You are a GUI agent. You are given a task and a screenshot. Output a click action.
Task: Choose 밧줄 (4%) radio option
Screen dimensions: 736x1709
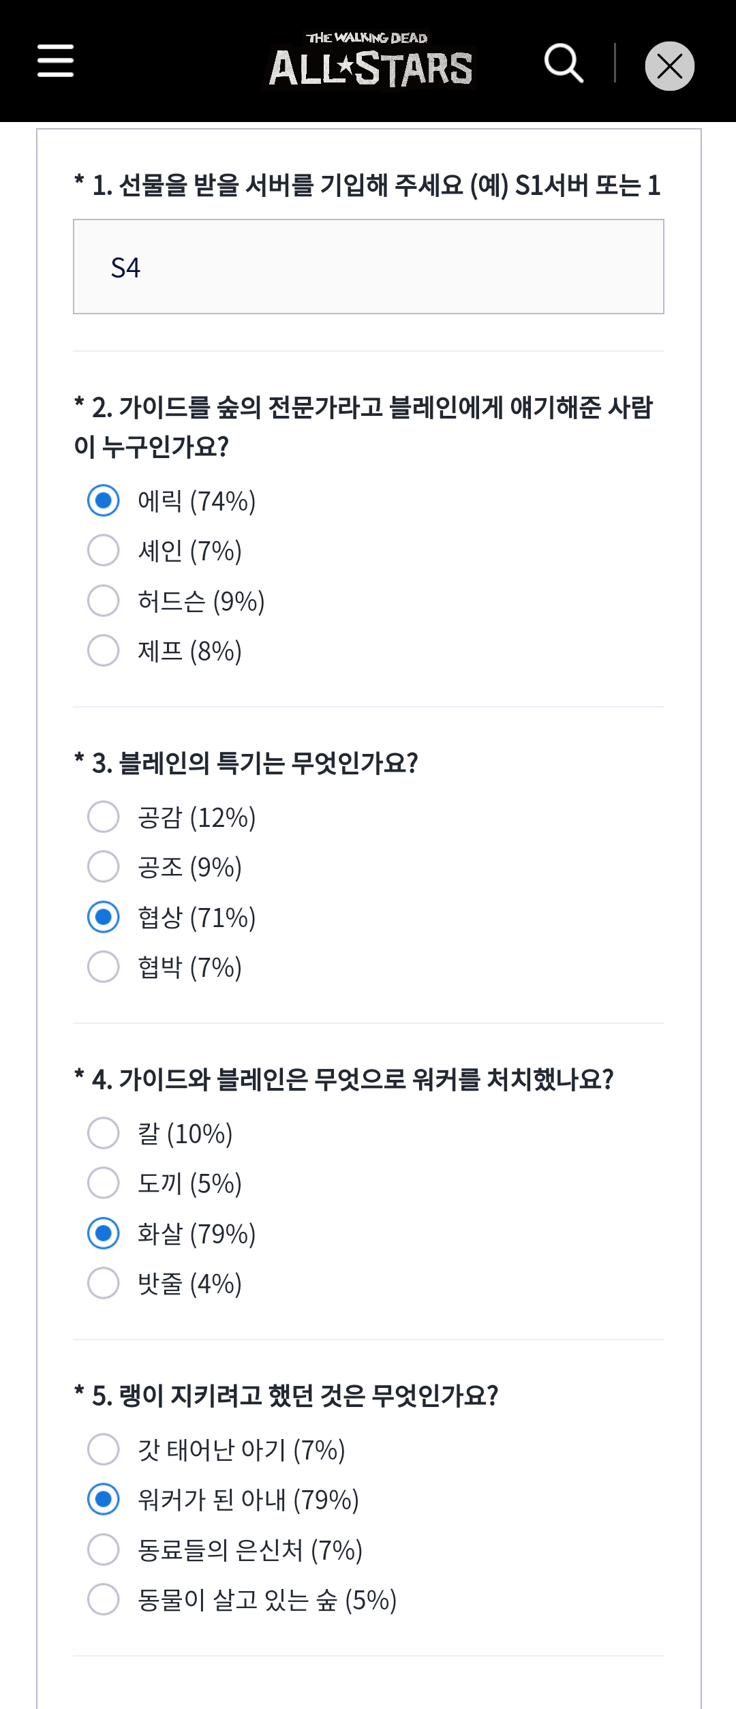104,1283
